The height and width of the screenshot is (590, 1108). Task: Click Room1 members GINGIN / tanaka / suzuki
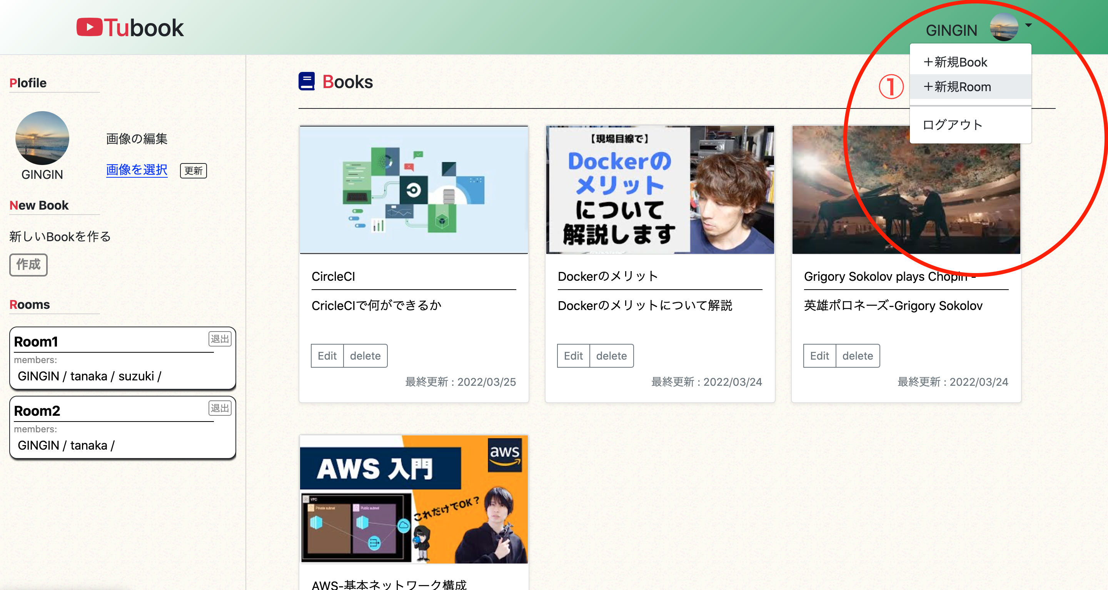(x=90, y=376)
